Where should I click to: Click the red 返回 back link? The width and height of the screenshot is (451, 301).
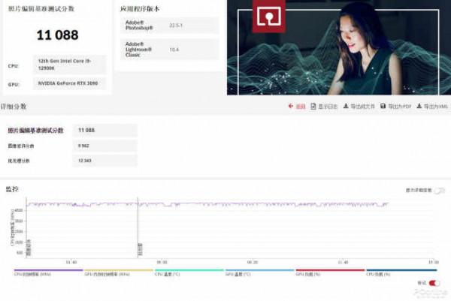[x=300, y=107]
